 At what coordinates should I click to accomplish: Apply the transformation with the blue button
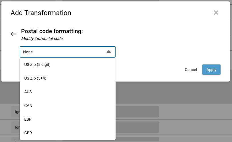click(211, 70)
